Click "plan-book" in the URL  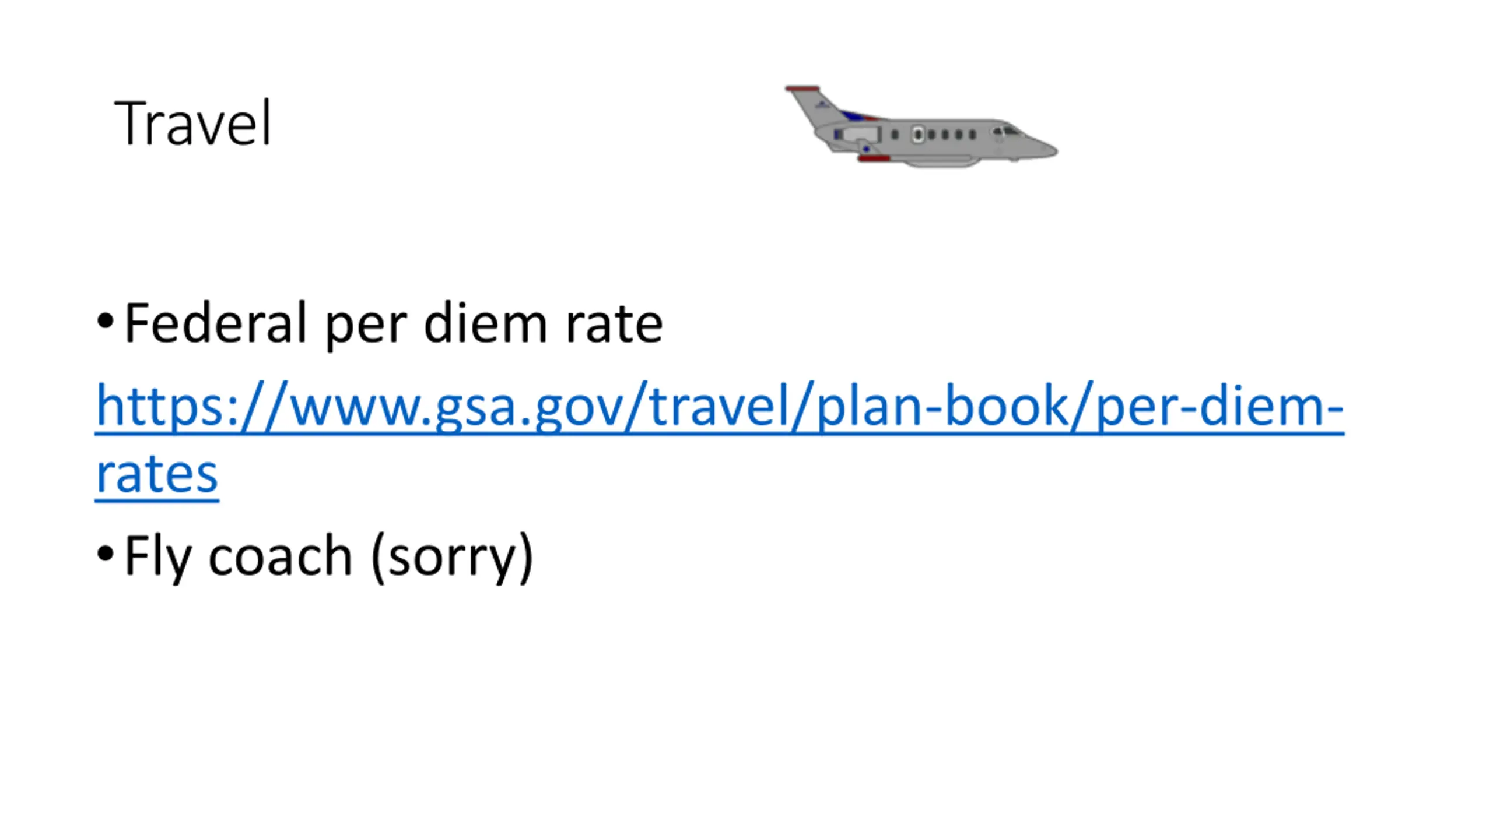pos(942,406)
